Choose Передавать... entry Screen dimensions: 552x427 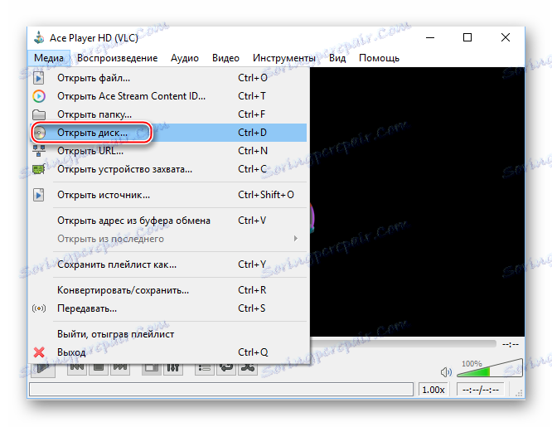pos(168,308)
